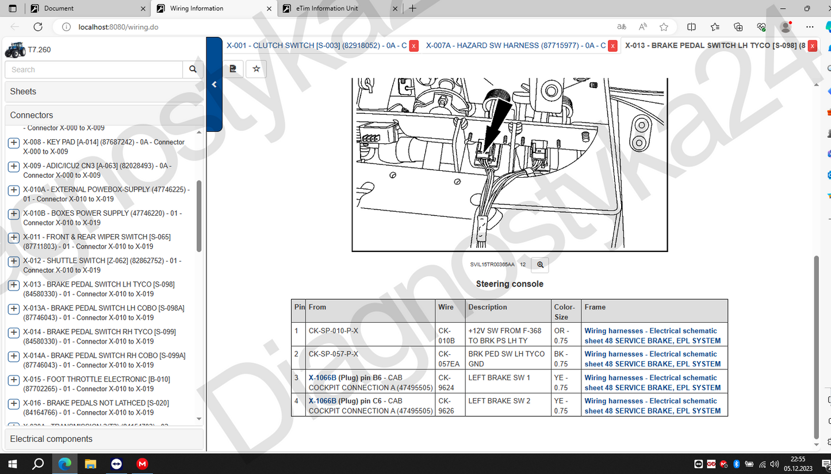
Task: Switch to eTim Information Unit browser tab
Action: (x=337, y=9)
